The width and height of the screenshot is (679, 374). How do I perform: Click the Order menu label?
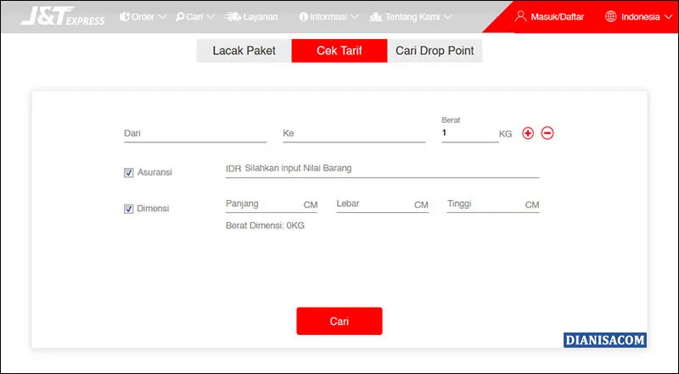[143, 17]
